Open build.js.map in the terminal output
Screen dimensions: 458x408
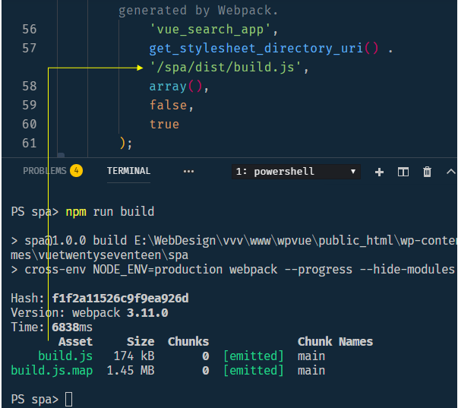pyautogui.click(x=52, y=370)
